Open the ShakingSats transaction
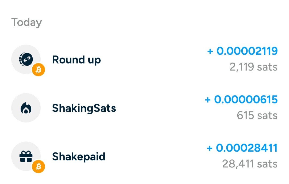This screenshot has width=289, height=184. click(x=144, y=108)
